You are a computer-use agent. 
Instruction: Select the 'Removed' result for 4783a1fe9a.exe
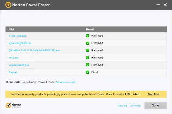97,36
